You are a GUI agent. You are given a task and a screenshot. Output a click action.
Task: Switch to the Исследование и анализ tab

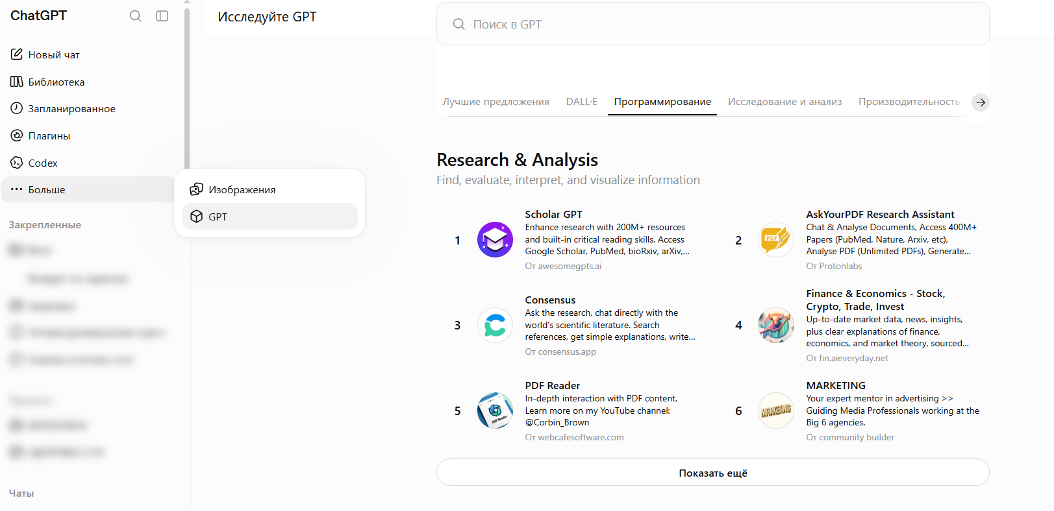point(784,102)
